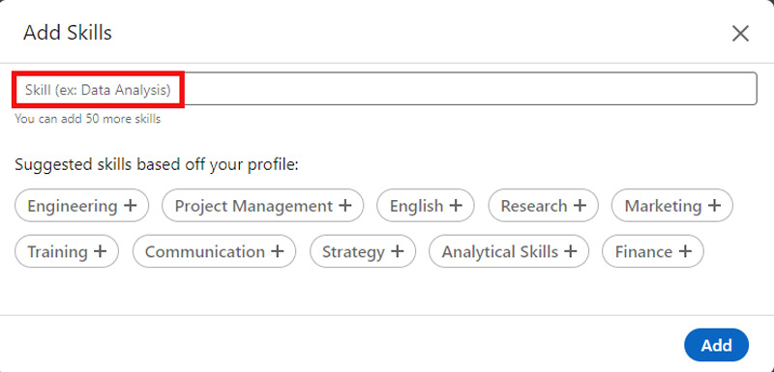Close the Add Skills dialog
Image resolution: width=774 pixels, height=372 pixels.
(x=740, y=34)
